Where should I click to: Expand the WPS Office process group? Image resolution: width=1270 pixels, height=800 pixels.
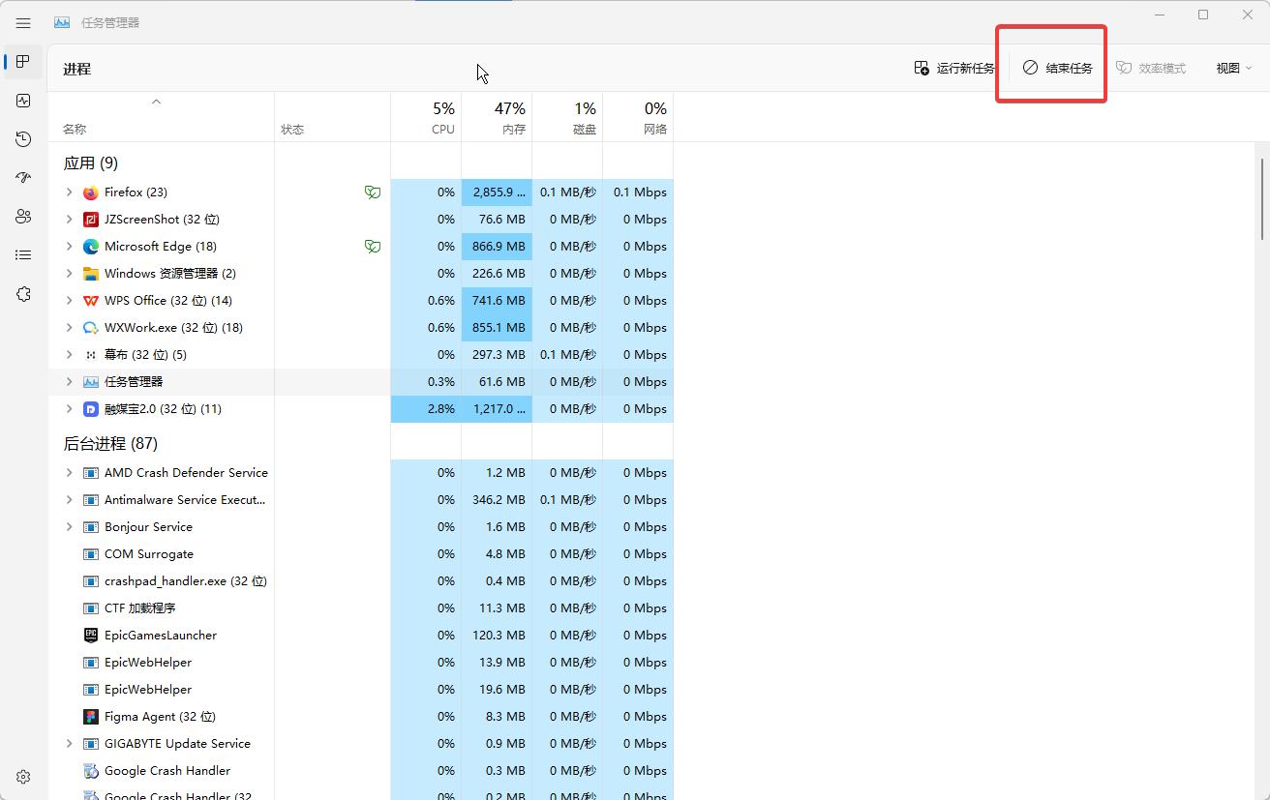click(69, 301)
